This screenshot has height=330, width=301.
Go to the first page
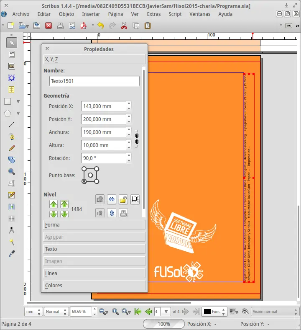pyautogui.click(x=138, y=311)
